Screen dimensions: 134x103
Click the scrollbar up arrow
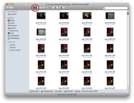point(128,11)
